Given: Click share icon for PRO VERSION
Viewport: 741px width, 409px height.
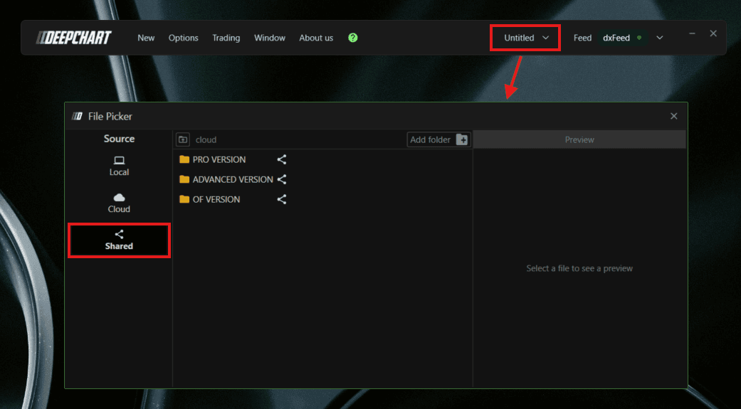Looking at the screenshot, I should pos(282,159).
